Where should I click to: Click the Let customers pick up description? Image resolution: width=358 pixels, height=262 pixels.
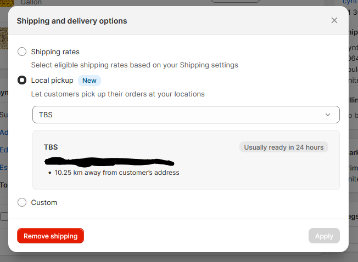tap(118, 94)
